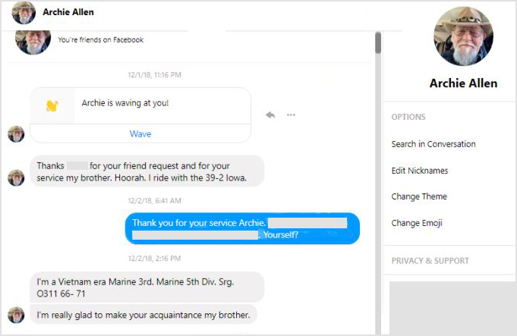Image resolution: width=517 pixels, height=336 pixels.
Task: Click the conversation scrollbar thumb
Action: [x=378, y=42]
